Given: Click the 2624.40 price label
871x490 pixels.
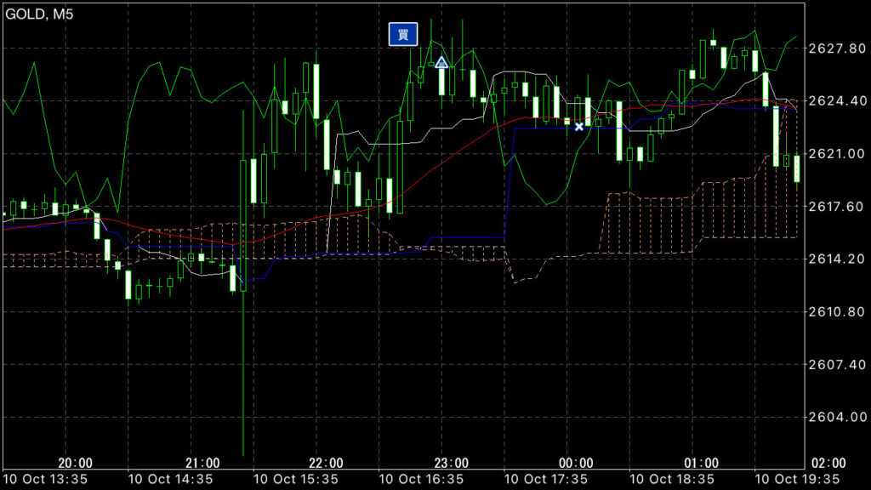Looking at the screenshot, I should tap(837, 101).
